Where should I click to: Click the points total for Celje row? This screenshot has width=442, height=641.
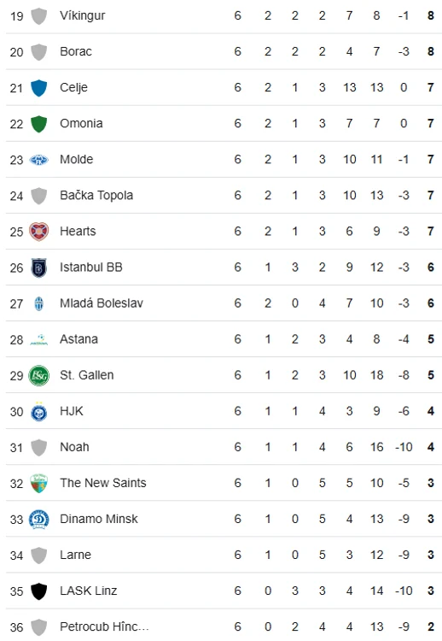coord(431,87)
